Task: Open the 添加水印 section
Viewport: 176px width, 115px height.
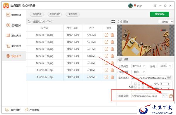Action: click(14, 56)
